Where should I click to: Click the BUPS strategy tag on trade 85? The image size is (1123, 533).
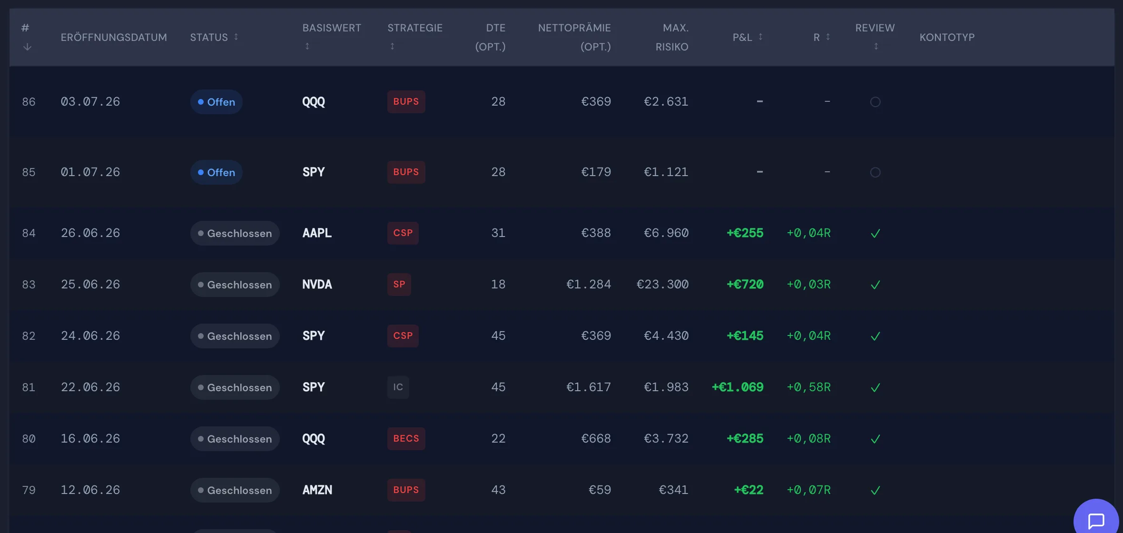pyautogui.click(x=406, y=172)
